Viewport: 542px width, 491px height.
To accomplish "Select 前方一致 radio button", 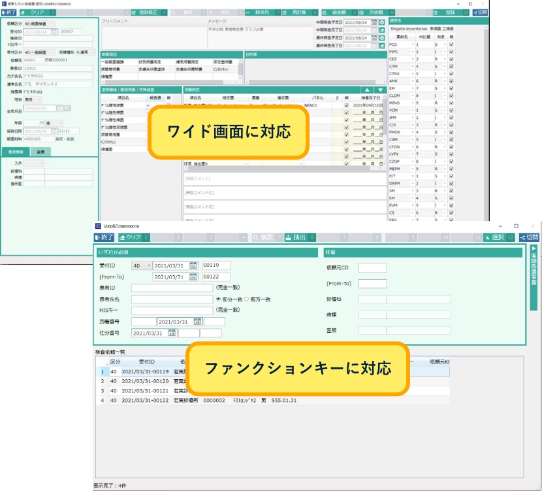I will click(x=247, y=299).
